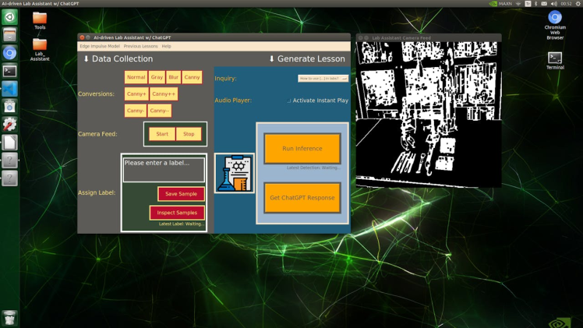Enable the Activate Instant Play checkbox

point(288,101)
